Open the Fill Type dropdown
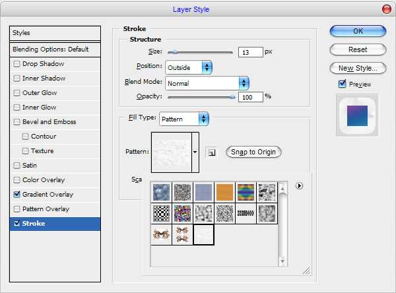396x293 pixels. point(203,119)
